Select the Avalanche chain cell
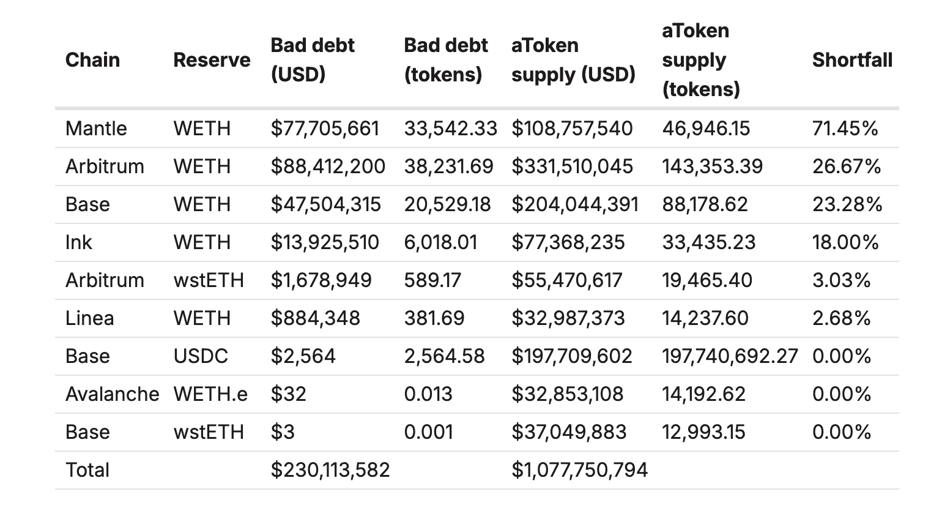This screenshot has height=508, width=931. (112, 394)
